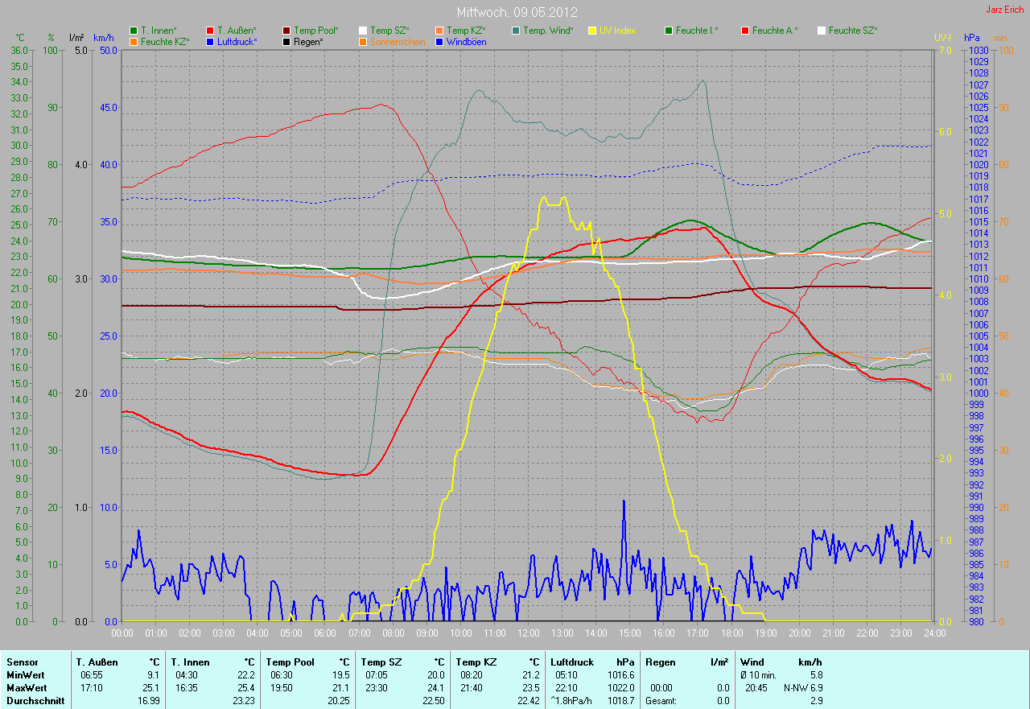Click the blue Luftdruck legend square
Screen dimensions: 1030x709
pos(210,41)
